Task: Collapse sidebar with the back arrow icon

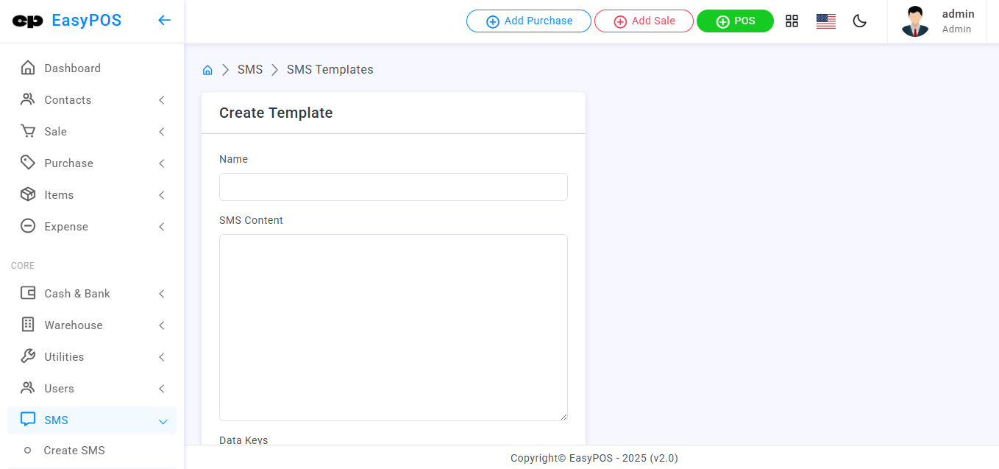Action: tap(164, 21)
